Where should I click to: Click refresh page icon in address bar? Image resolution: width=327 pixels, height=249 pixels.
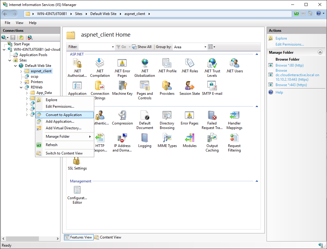point(296,13)
